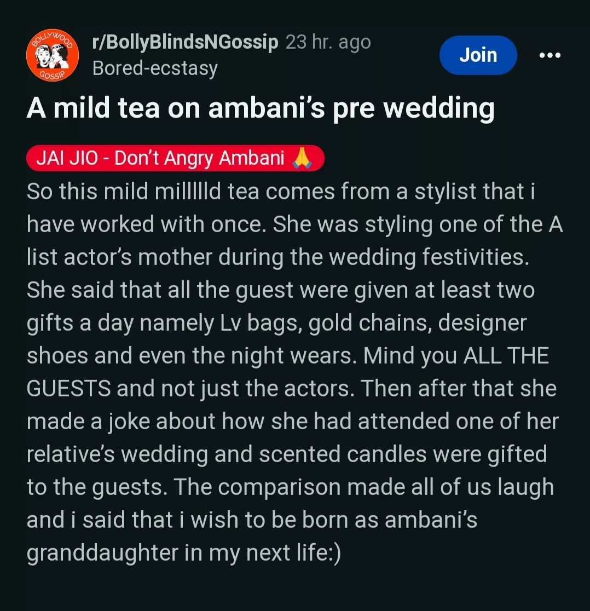Image resolution: width=590 pixels, height=611 pixels.
Task: Open the three-dot overflow menu
Action: coord(550,55)
